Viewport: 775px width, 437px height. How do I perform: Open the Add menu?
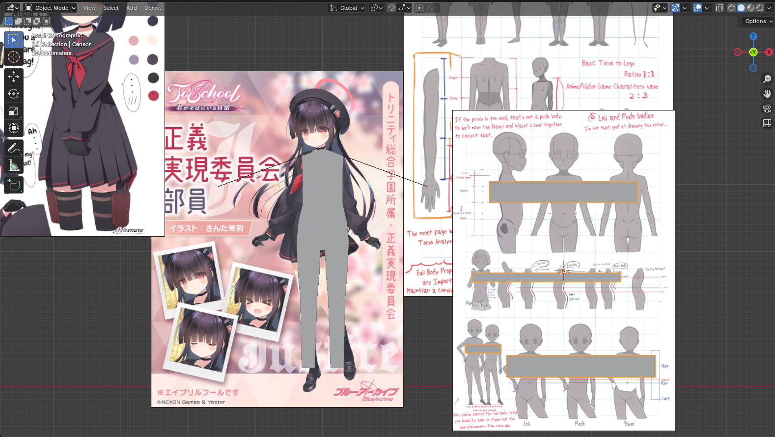(x=132, y=8)
